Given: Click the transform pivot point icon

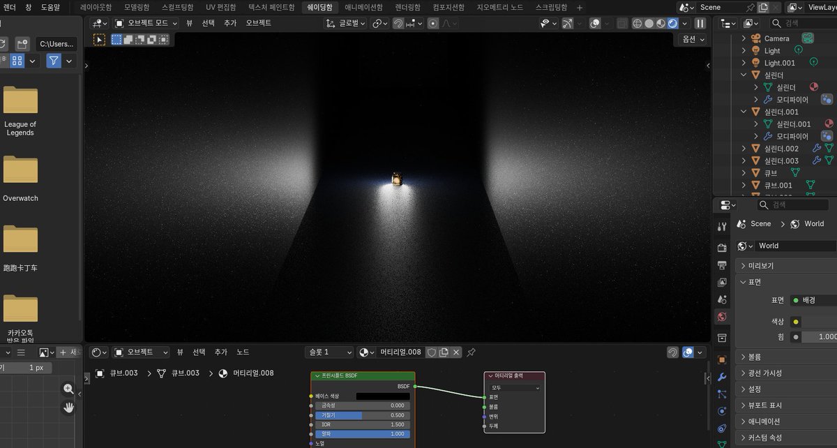Looking at the screenshot, I should tap(380, 23).
